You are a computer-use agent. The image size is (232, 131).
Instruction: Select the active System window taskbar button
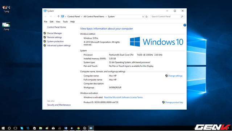(91, 128)
